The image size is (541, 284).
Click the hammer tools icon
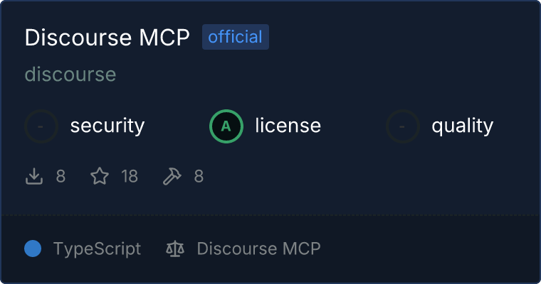[172, 176]
